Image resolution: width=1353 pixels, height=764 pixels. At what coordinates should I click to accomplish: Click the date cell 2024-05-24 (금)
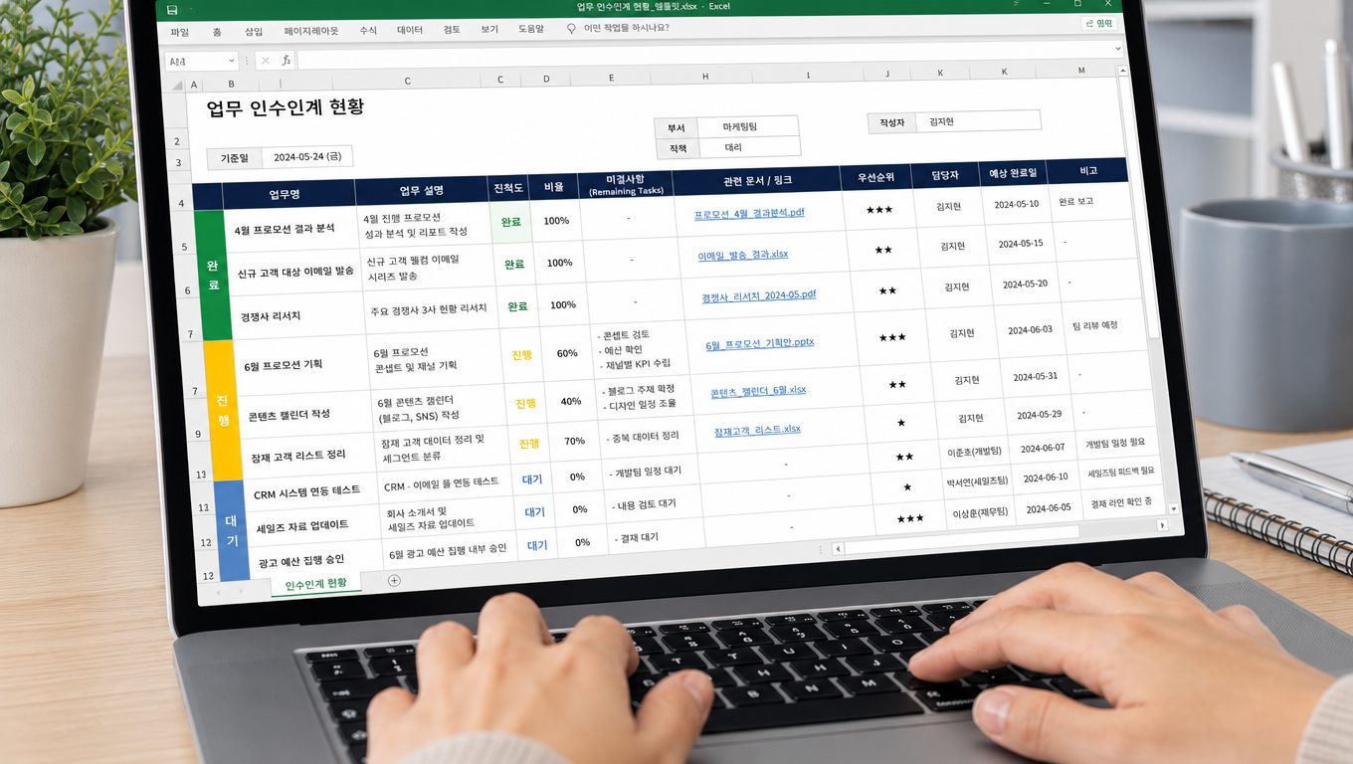307,156
